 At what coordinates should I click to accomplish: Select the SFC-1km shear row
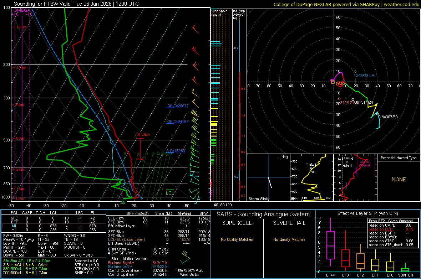pos(159,218)
